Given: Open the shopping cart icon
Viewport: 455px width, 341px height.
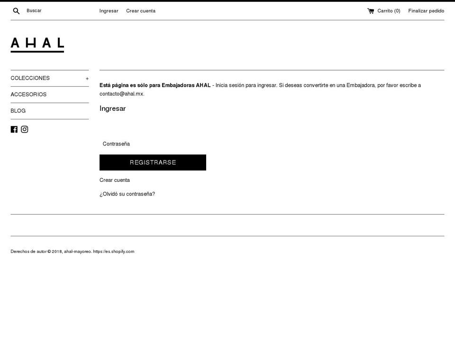Looking at the screenshot, I should 371,11.
